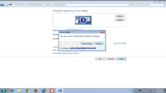This screenshot has height=93, width=166.
Task: Go back with the blue Back arrow
Action: tap(2, 5)
